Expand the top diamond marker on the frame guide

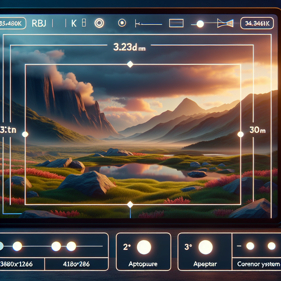pyautogui.click(x=130, y=64)
